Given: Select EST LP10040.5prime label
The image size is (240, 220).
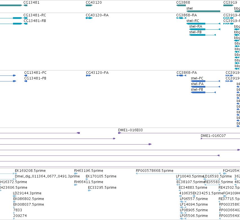Looking at the screenshot, I should 190,176.
